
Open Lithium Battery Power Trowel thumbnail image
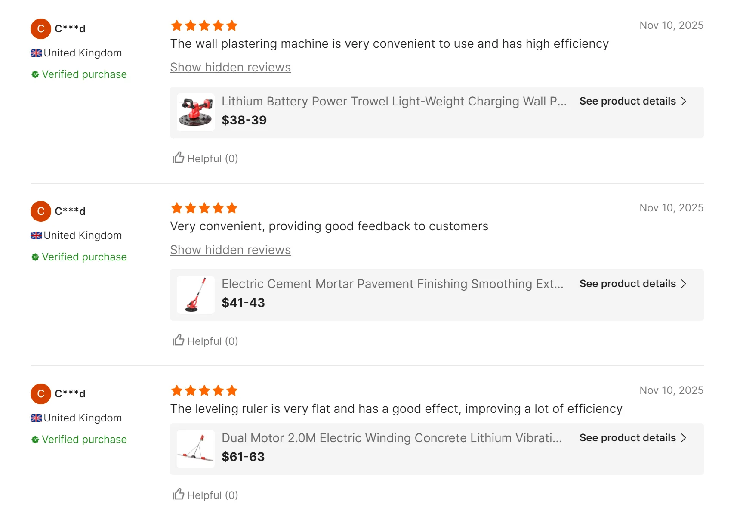tap(195, 112)
